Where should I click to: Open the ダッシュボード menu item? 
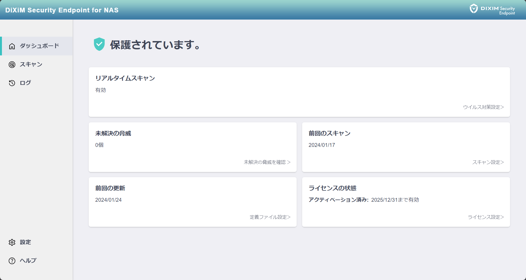pyautogui.click(x=39, y=46)
